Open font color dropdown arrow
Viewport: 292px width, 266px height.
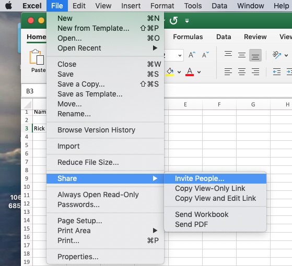(199, 72)
